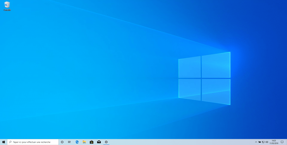Click the battery status tray icon
Screen dimensions: 287x145
coord(260,142)
